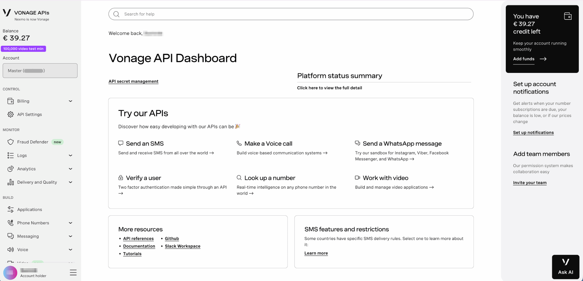This screenshot has width=583, height=281.
Task: Click the Vonage logo icon
Action: (x=7, y=12)
